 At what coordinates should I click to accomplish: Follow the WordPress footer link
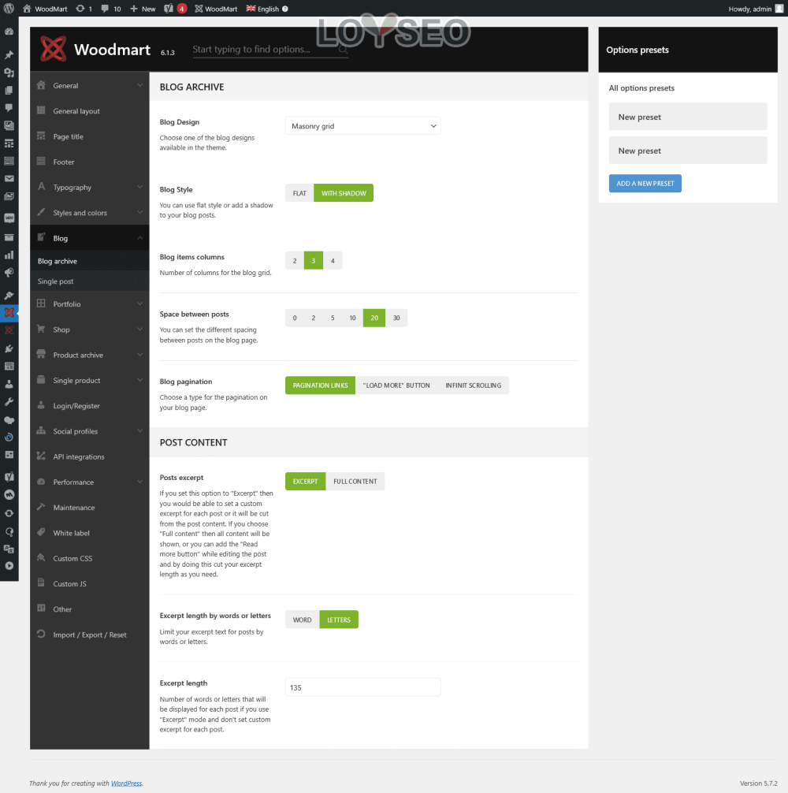126,783
